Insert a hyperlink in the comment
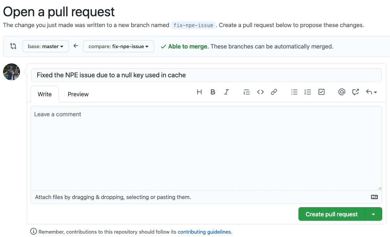 [x=274, y=92]
